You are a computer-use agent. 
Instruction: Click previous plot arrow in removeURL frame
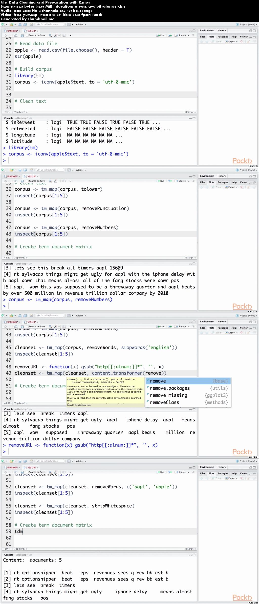click(x=202, y=333)
